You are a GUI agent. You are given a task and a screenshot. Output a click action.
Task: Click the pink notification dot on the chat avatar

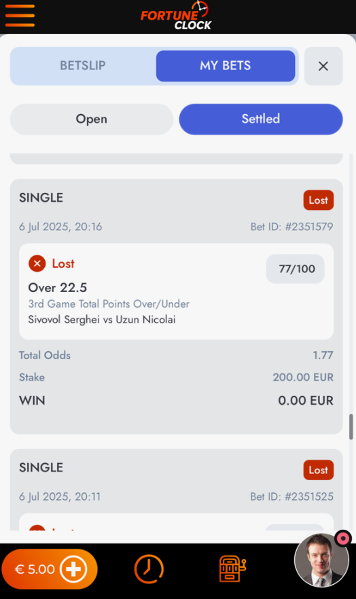click(x=342, y=539)
